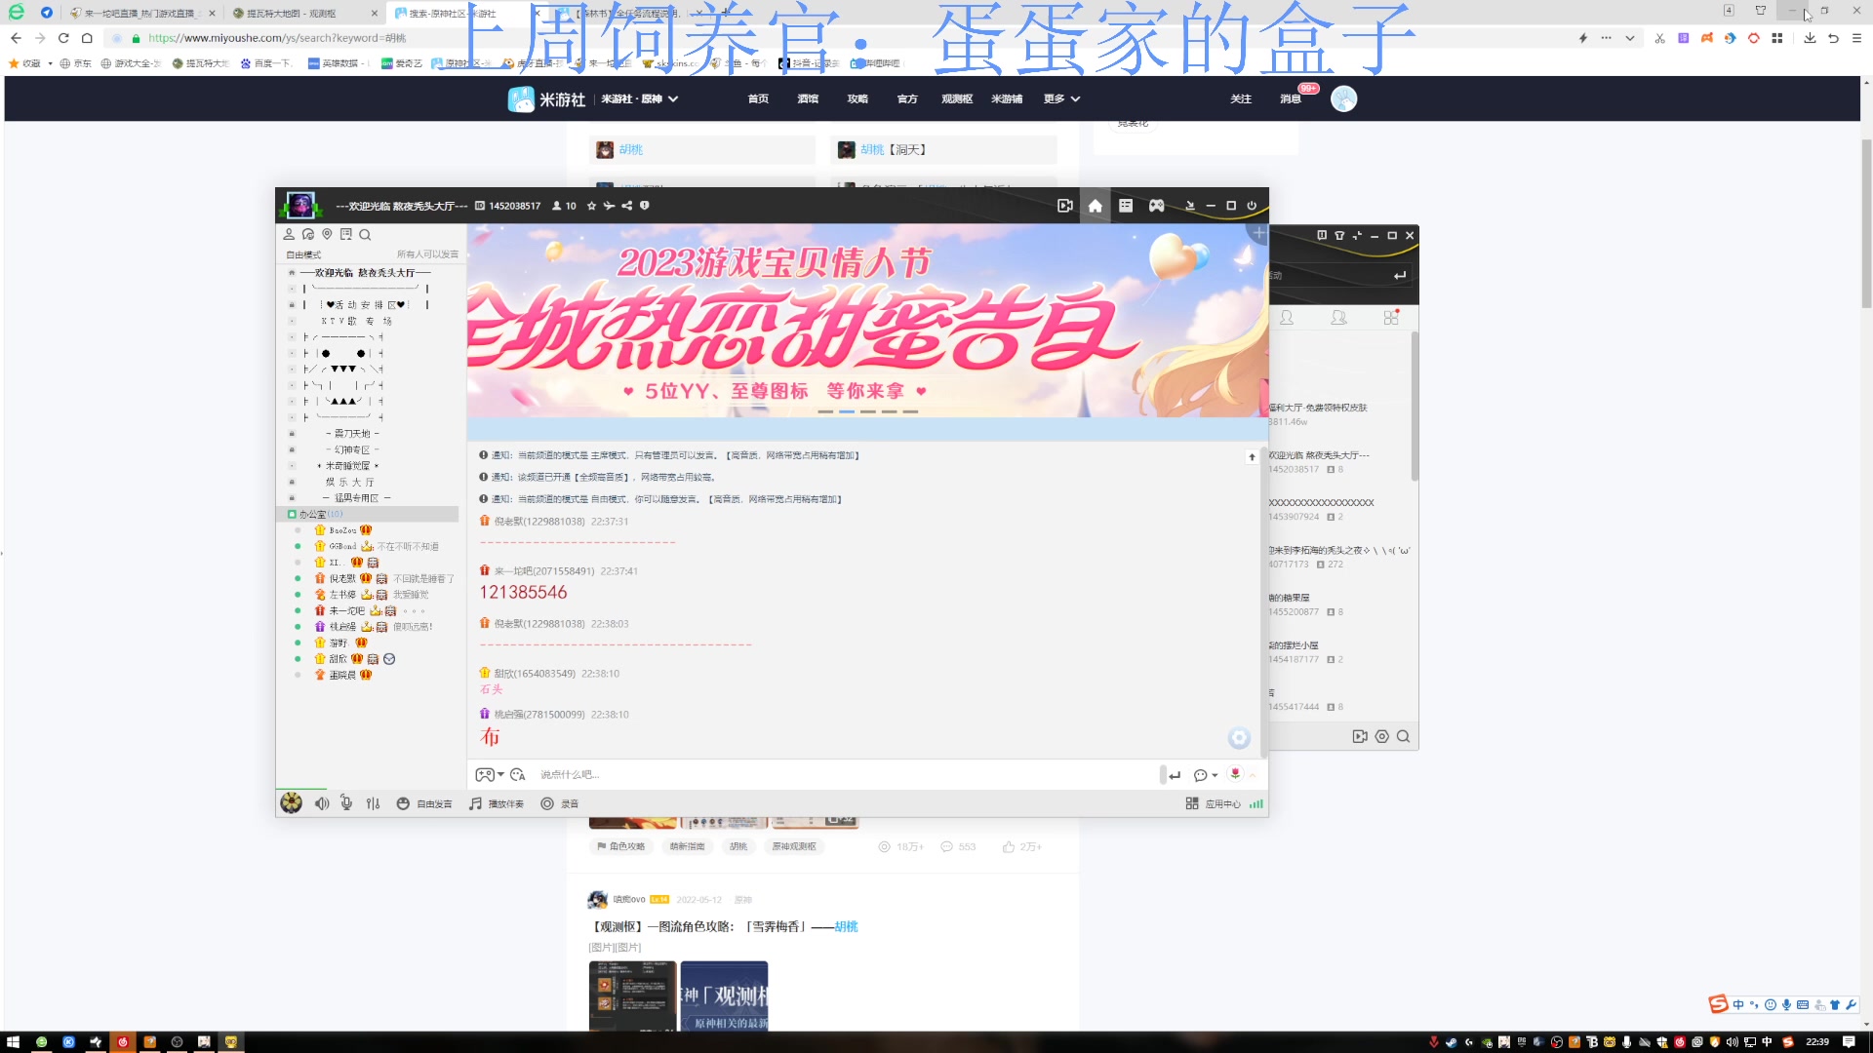Open the miyoushe 首页 nav tab
Screen dimensions: 1873x1053
coord(758,98)
